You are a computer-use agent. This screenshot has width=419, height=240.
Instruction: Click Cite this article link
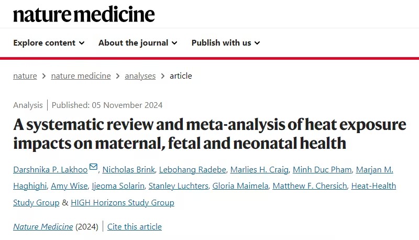pyautogui.click(x=135, y=226)
